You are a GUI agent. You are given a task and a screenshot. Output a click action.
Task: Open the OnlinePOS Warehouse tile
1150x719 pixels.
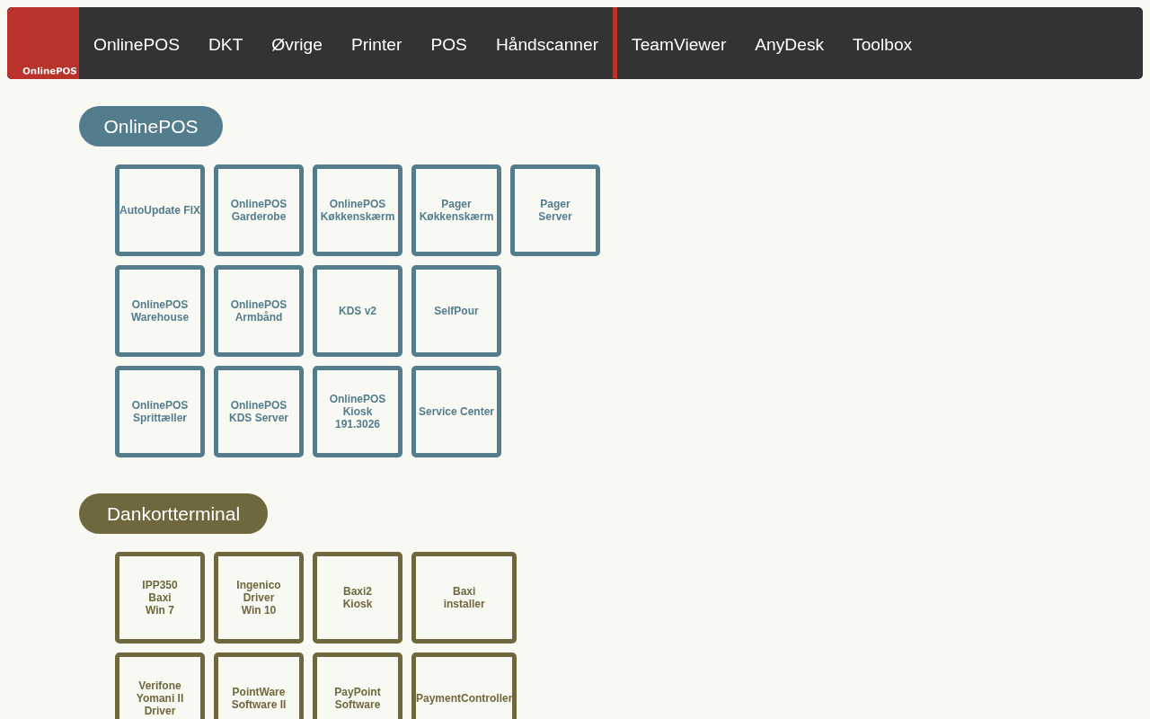coord(160,311)
